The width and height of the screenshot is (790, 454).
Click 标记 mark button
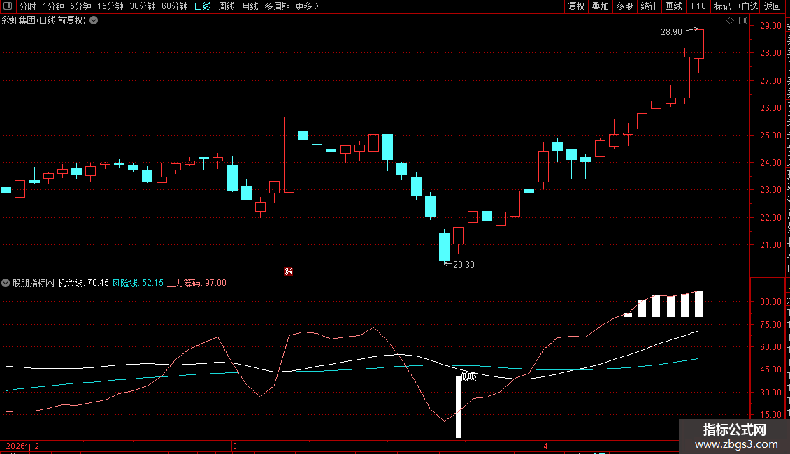click(x=722, y=6)
